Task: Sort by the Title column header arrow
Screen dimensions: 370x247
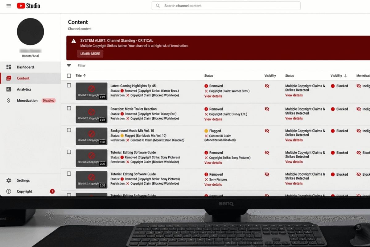Action: coord(85,76)
